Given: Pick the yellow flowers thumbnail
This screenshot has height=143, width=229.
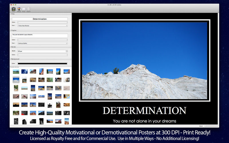Looking at the screenshot, I should point(67,96).
